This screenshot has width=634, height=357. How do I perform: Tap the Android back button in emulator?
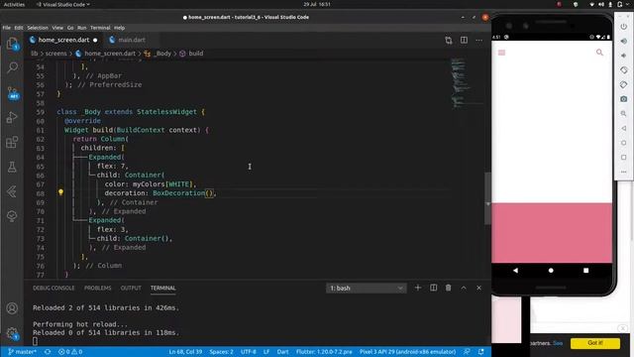click(515, 271)
